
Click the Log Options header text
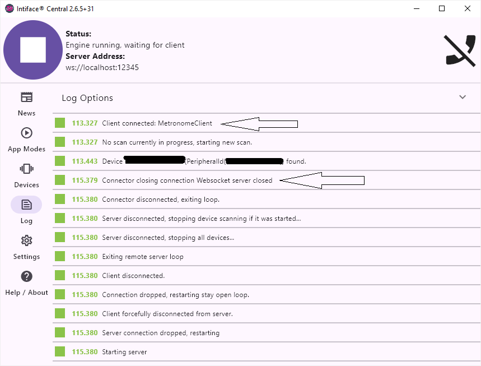(87, 98)
